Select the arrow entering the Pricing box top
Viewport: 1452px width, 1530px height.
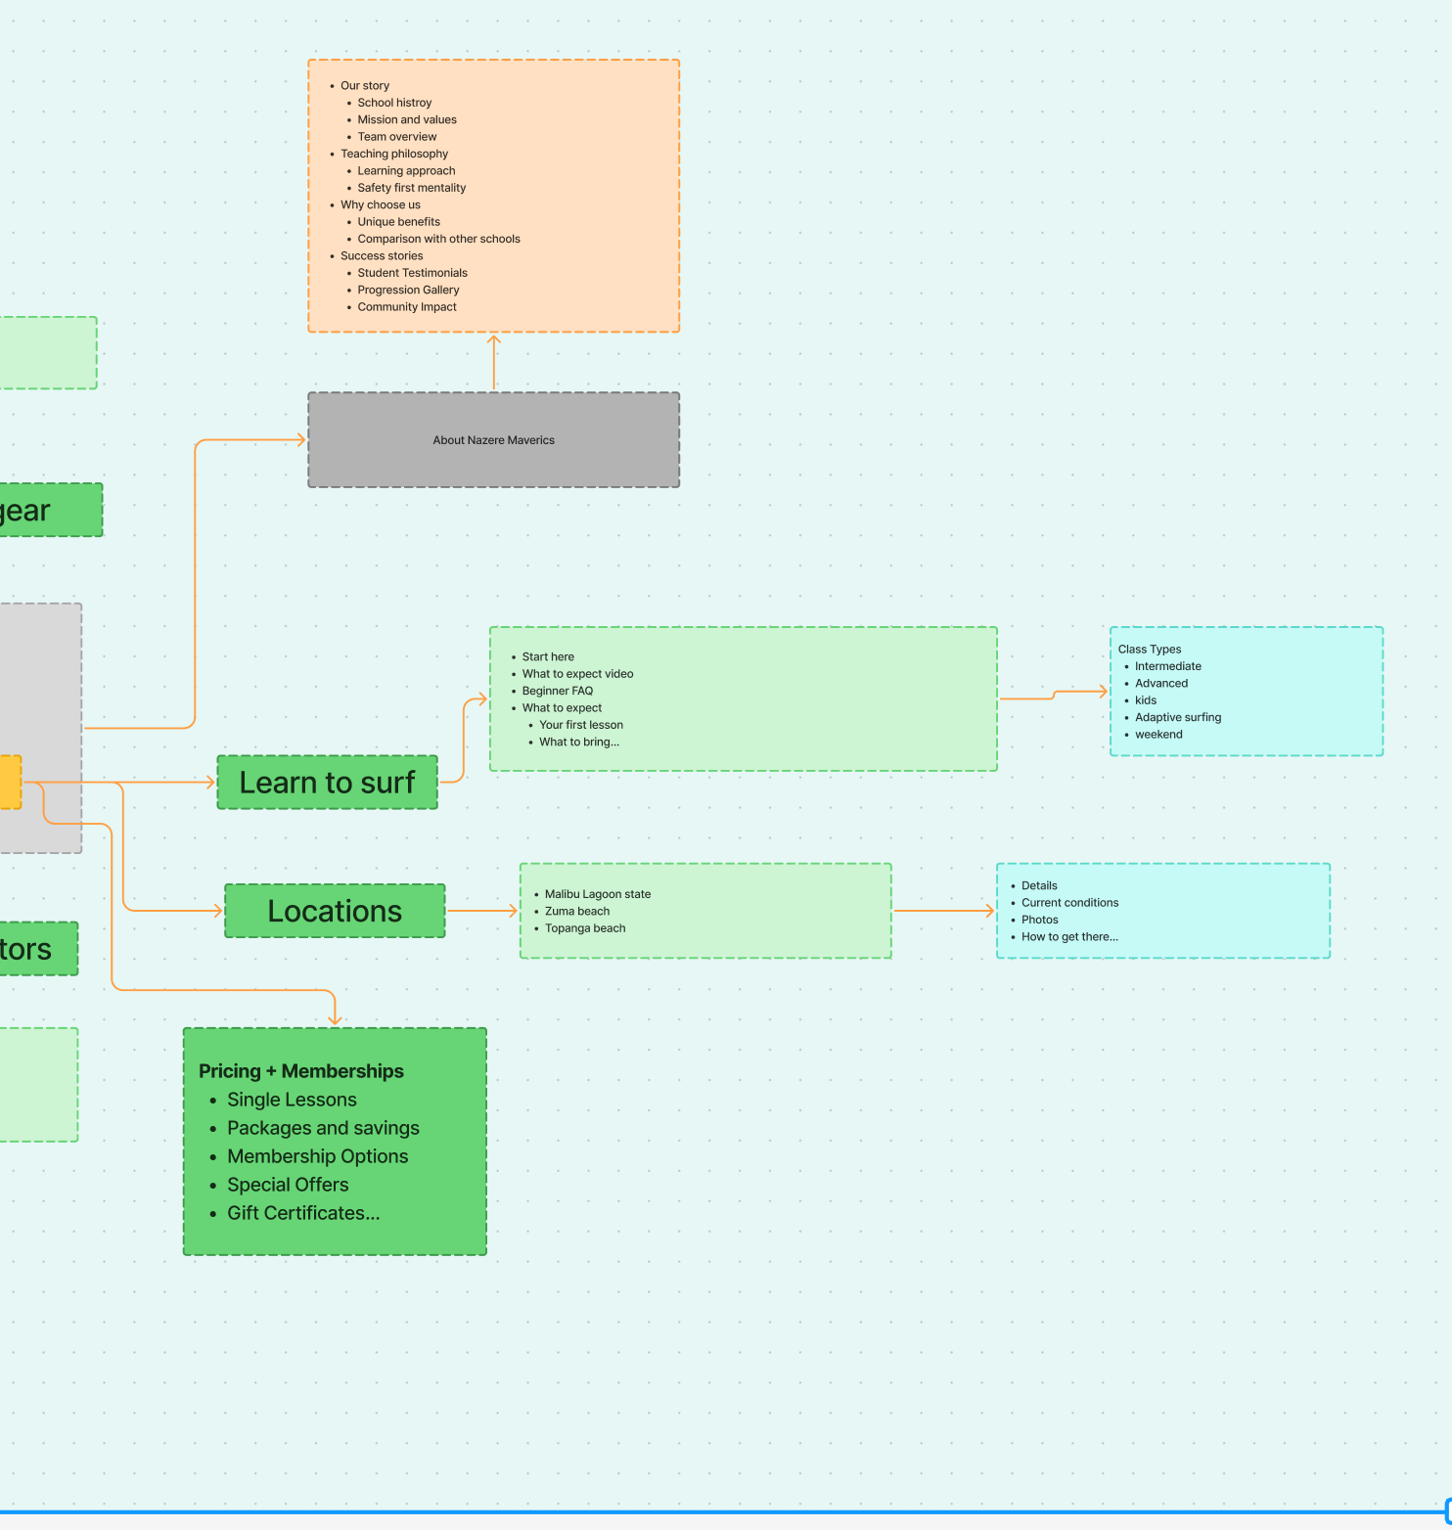(x=335, y=1008)
